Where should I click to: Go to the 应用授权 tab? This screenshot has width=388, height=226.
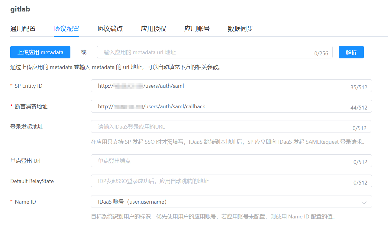pyautogui.click(x=154, y=29)
